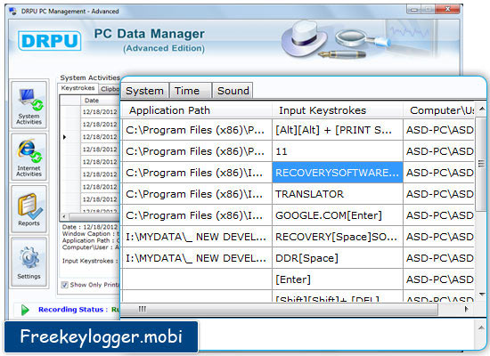The image size is (490, 356).
Task: Click the popup horizontal scrollbar thumb
Action: click(x=281, y=310)
